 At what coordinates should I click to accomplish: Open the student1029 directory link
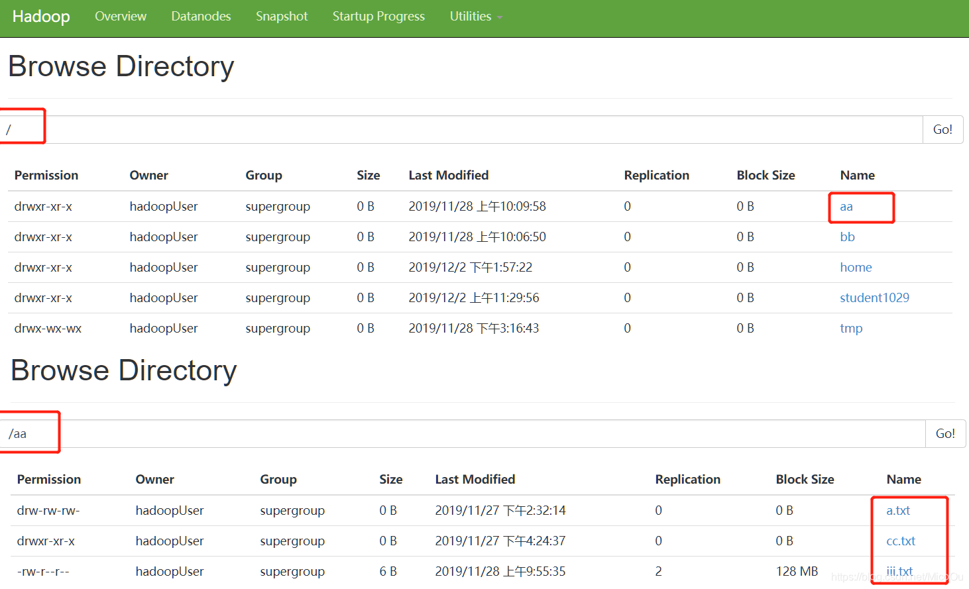pos(874,298)
